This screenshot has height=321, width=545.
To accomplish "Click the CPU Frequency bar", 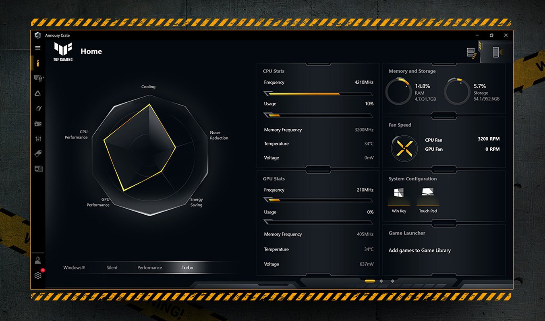I will [318, 94].
